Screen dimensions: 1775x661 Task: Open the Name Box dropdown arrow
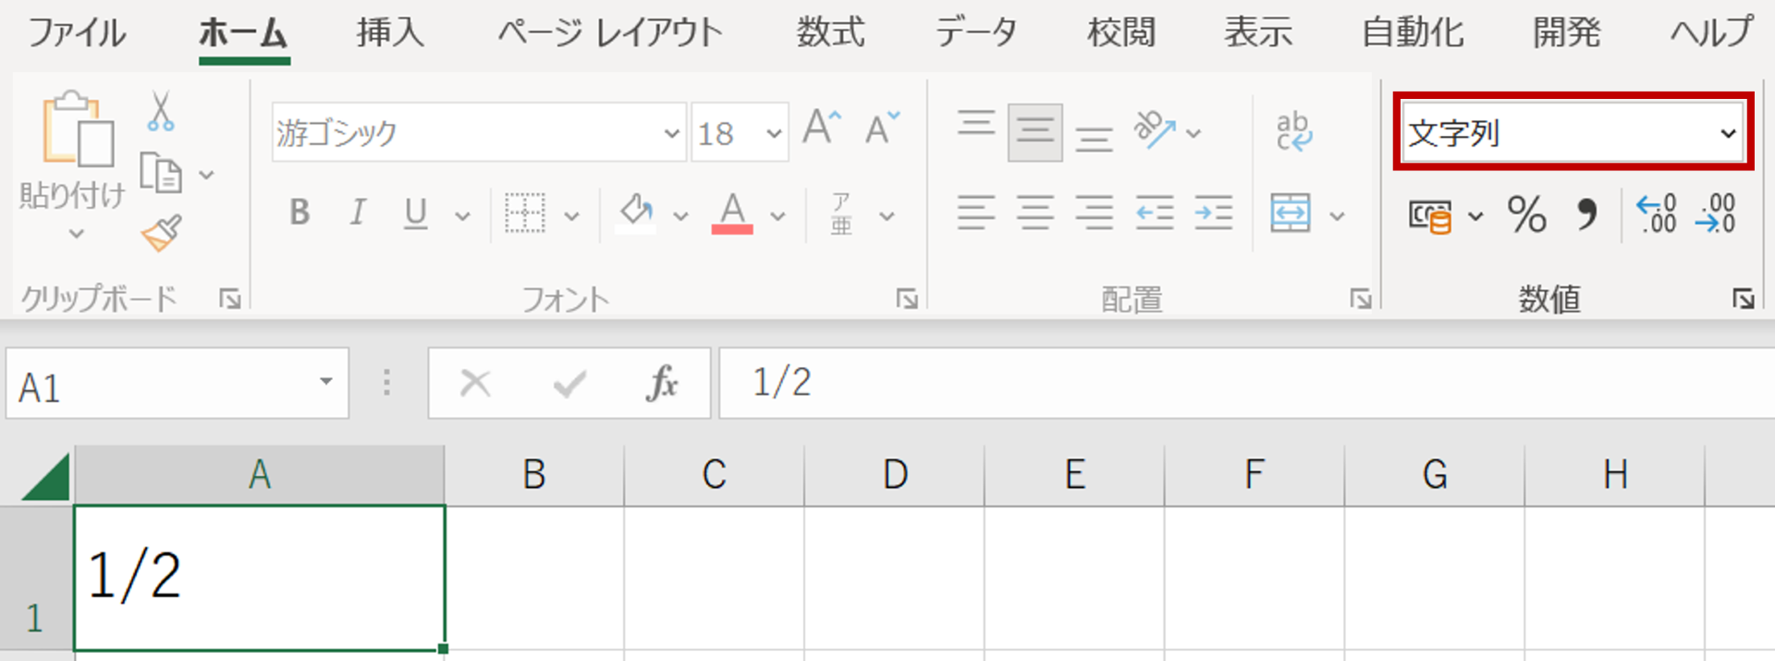[x=326, y=382]
